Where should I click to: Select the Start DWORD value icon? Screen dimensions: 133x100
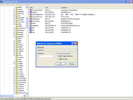31,28
